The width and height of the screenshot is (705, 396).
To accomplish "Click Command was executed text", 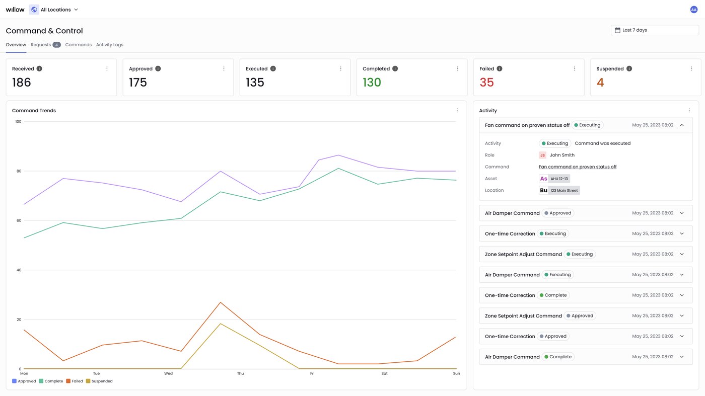I will coord(603,143).
